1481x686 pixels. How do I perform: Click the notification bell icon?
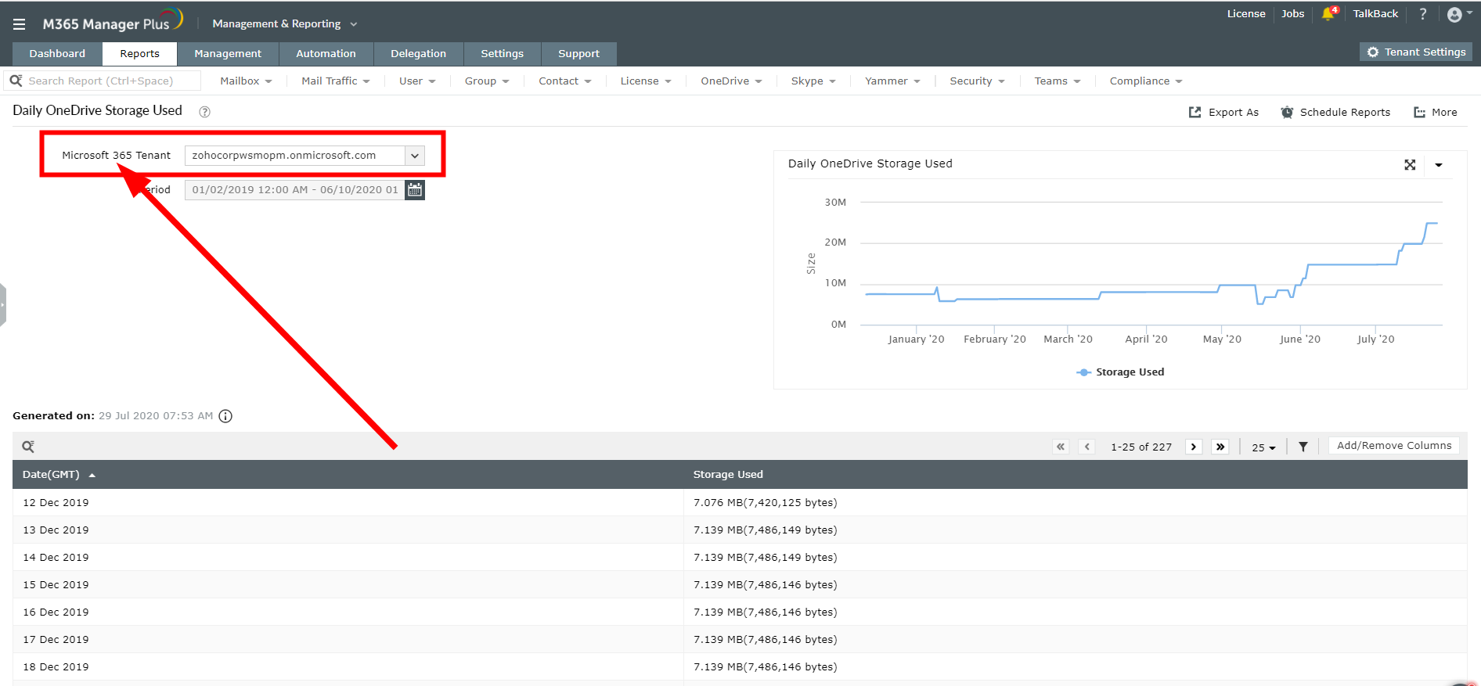[1328, 14]
